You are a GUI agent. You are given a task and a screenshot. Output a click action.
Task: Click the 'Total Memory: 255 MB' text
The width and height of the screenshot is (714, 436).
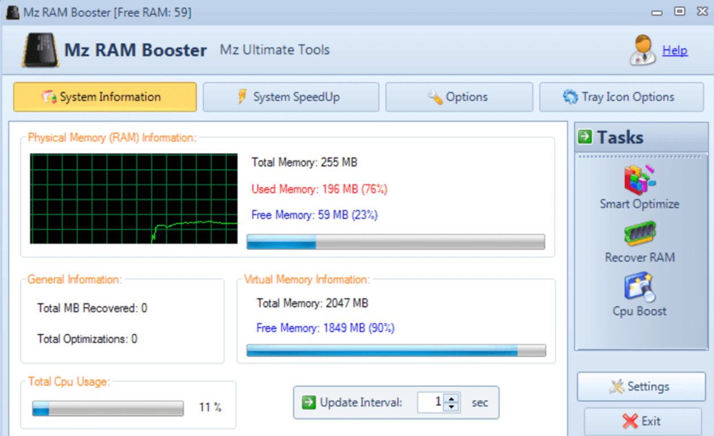tap(304, 163)
